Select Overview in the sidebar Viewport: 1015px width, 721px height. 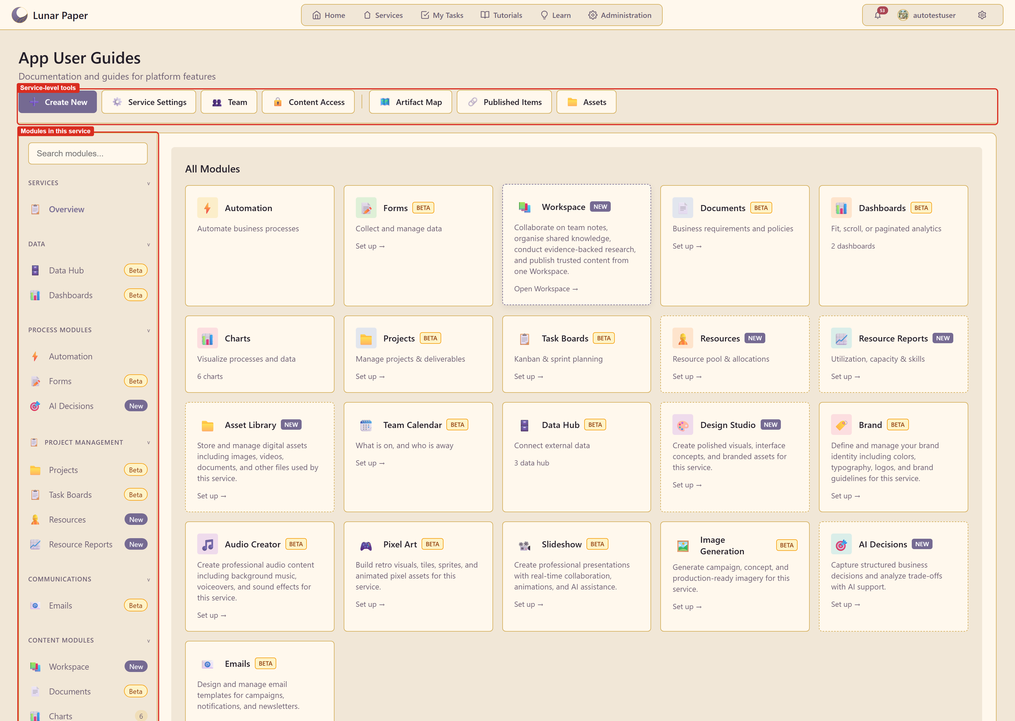88,209
